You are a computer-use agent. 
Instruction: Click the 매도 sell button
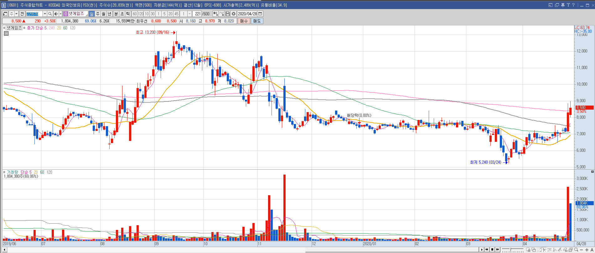[x=257, y=21]
